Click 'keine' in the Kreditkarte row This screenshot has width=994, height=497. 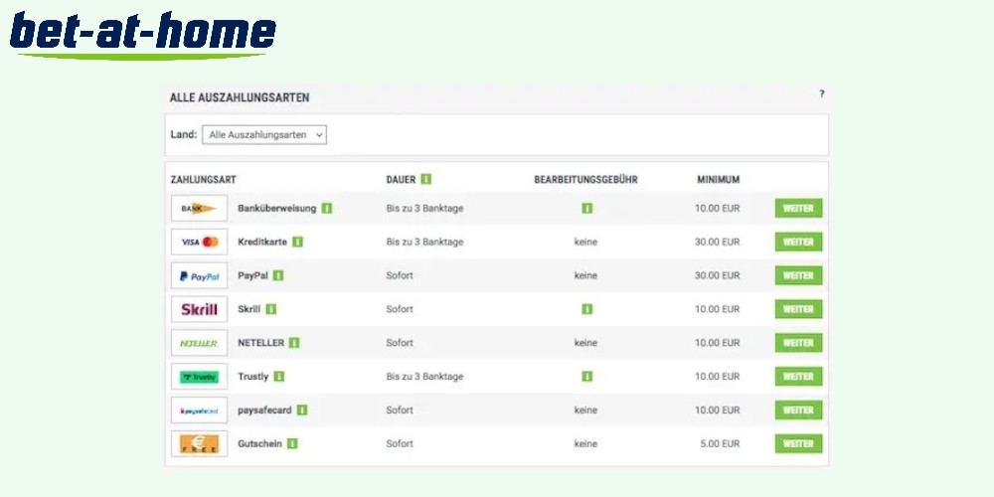585,243
